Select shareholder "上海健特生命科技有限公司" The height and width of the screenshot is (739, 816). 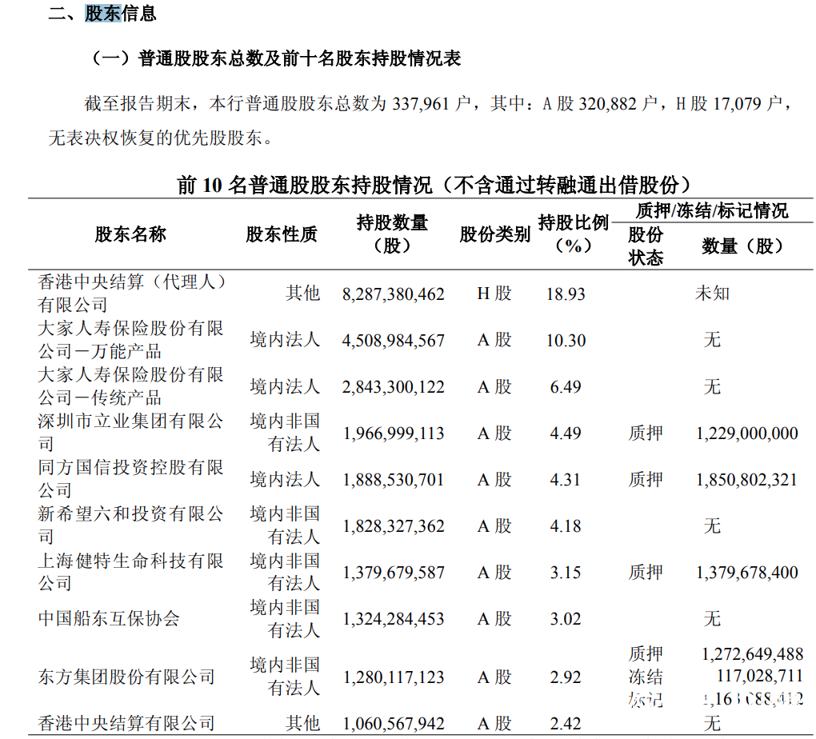click(130, 572)
